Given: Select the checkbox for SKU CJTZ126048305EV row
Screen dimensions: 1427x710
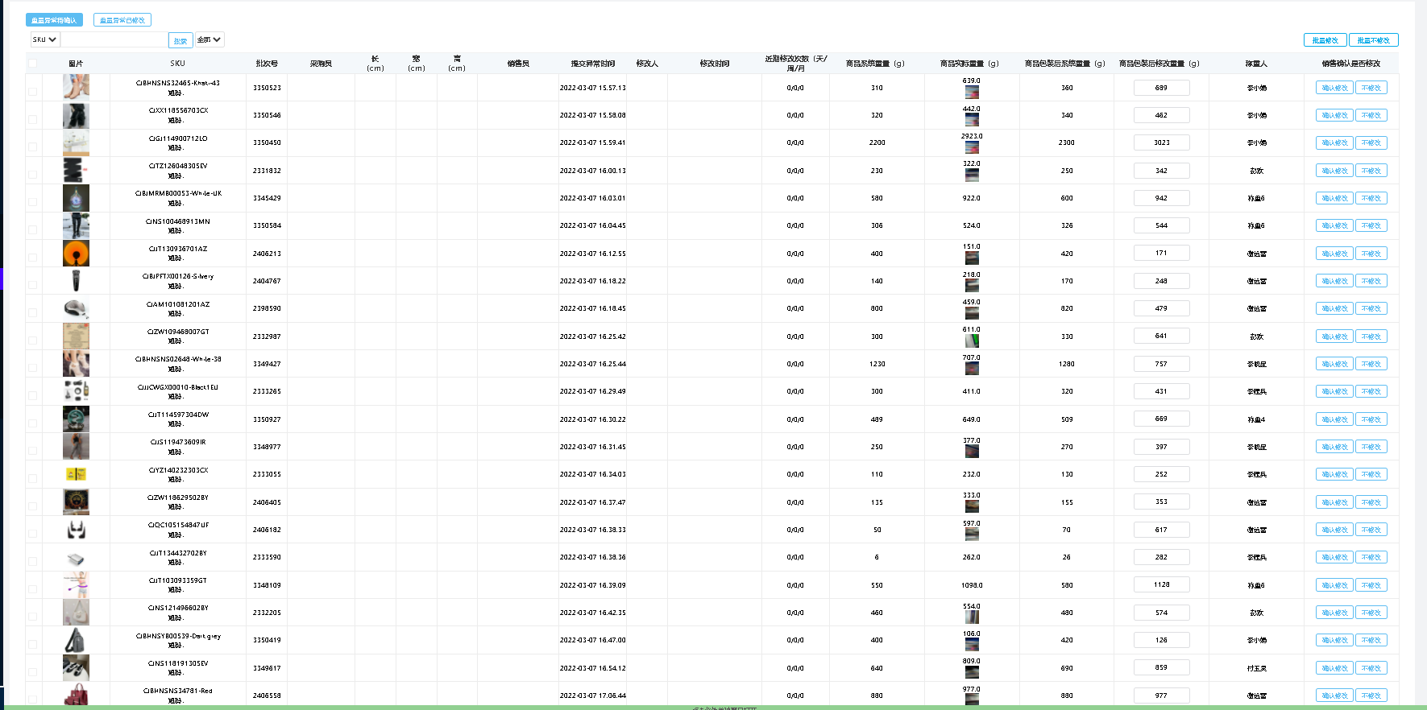Looking at the screenshot, I should tap(32, 175).
